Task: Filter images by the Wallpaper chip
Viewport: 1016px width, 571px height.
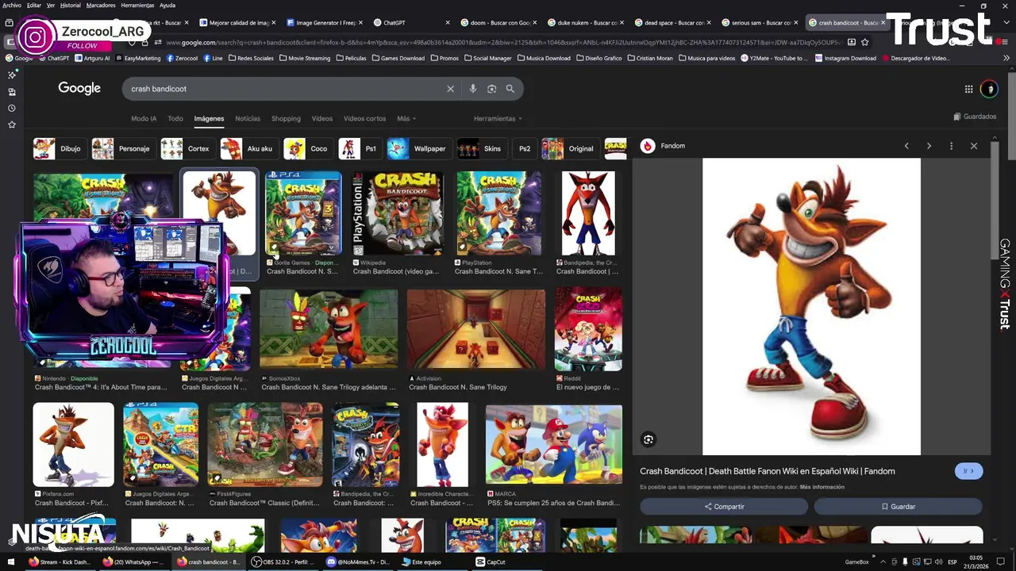Action: [x=419, y=148]
